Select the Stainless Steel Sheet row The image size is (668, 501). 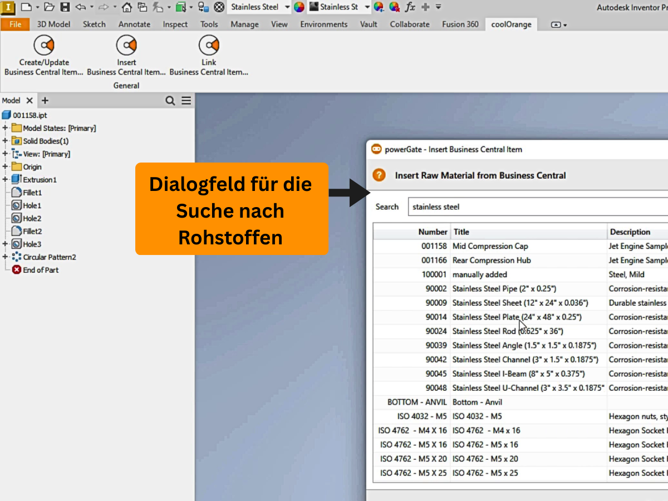click(x=520, y=303)
